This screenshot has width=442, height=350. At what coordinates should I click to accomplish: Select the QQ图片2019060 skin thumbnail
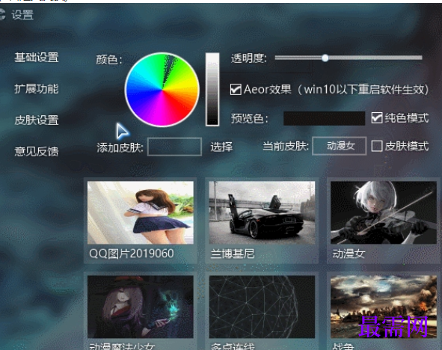(x=141, y=212)
